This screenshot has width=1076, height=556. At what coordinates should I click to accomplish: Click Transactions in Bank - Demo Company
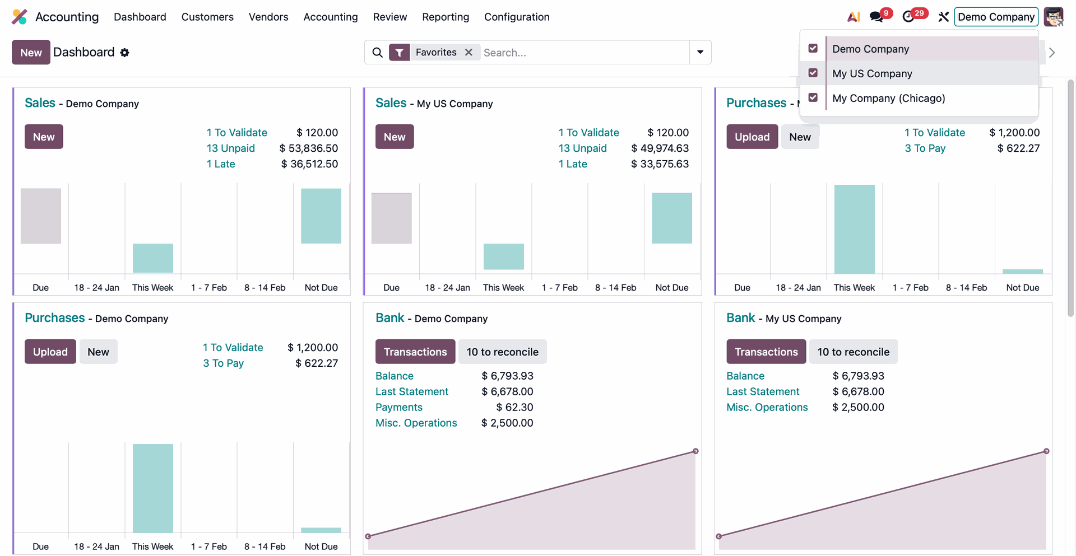(x=415, y=352)
